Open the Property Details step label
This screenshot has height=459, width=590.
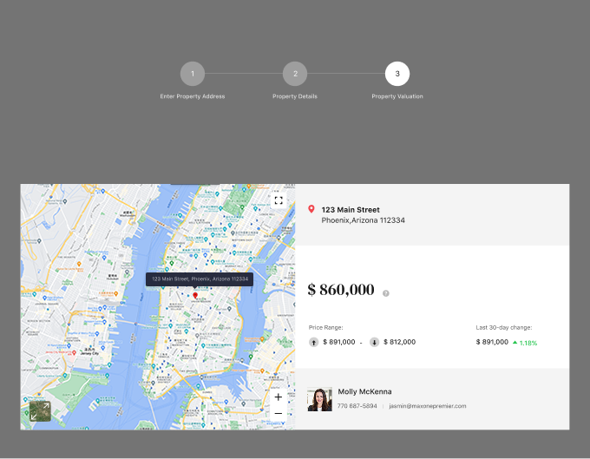tap(295, 96)
